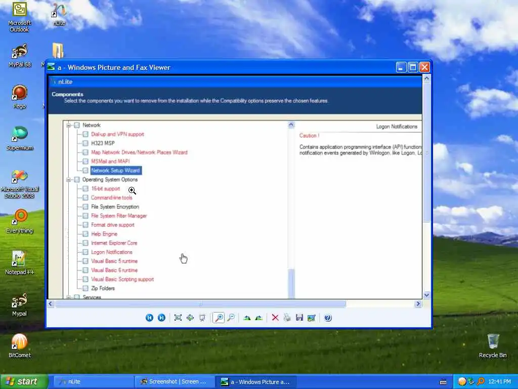Open MyPal 68 desktop shortcut

click(x=20, y=56)
